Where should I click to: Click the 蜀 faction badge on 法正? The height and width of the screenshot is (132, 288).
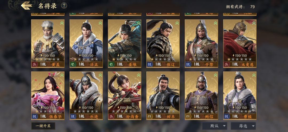tap(73, 64)
